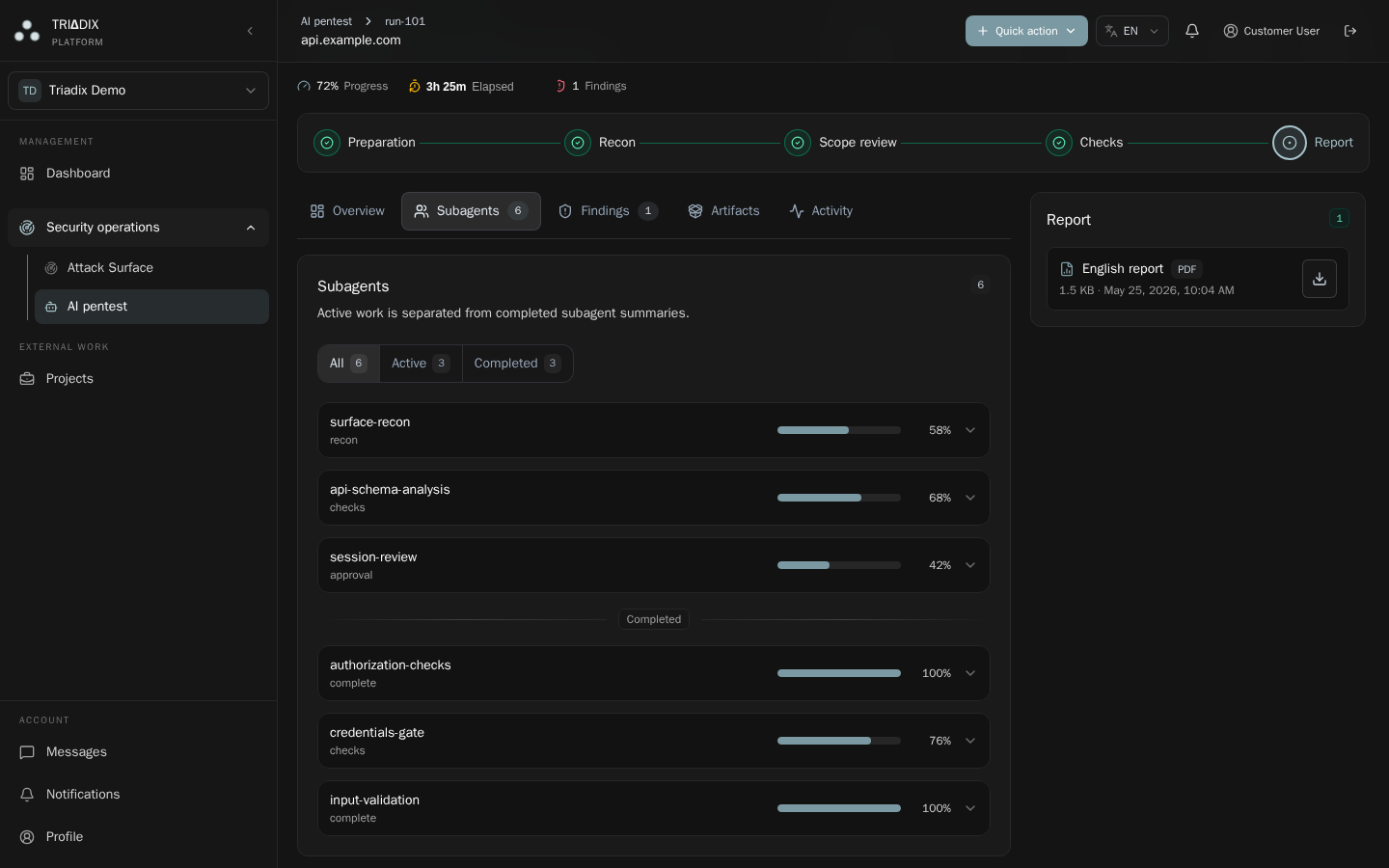Viewport: 1389px width, 868px height.
Task: Click the top bar notification bell
Action: coord(1192,31)
